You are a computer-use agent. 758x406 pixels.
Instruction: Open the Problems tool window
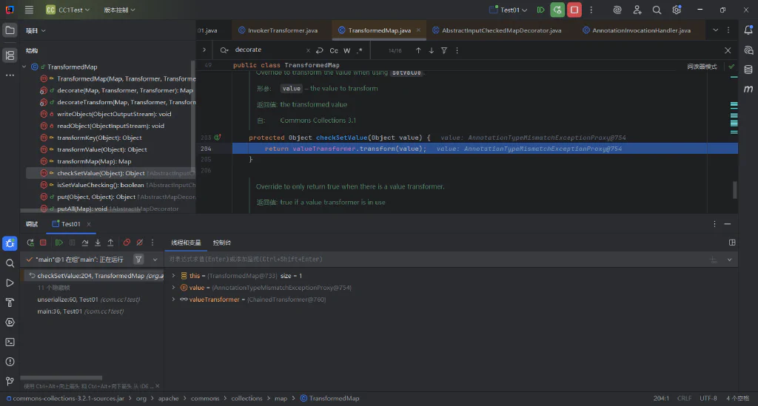pyautogui.click(x=10, y=362)
